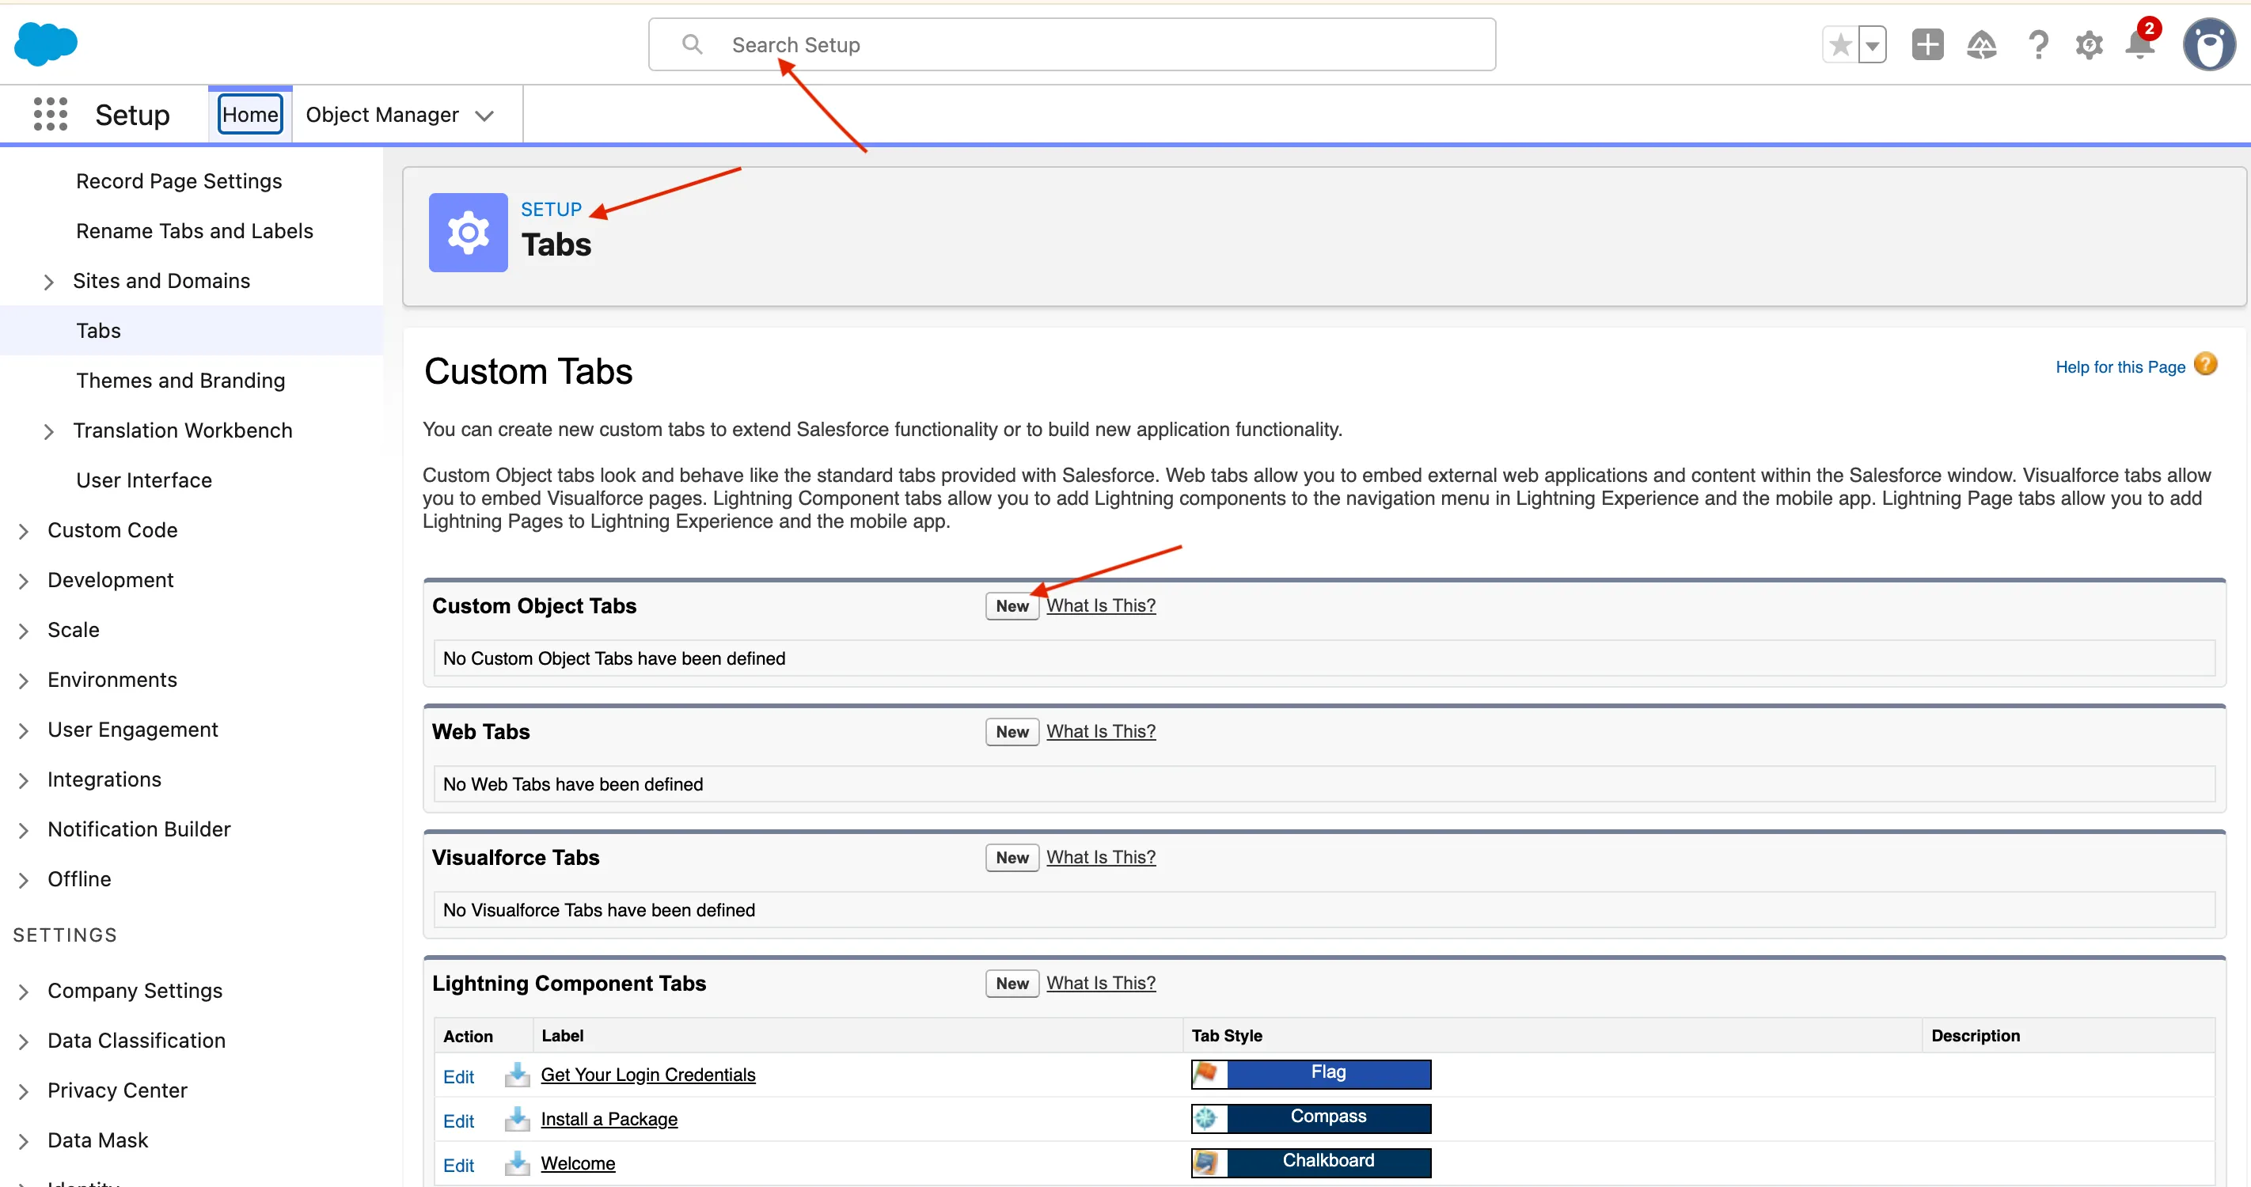
Task: Switch to the Home tab
Action: click(x=250, y=115)
